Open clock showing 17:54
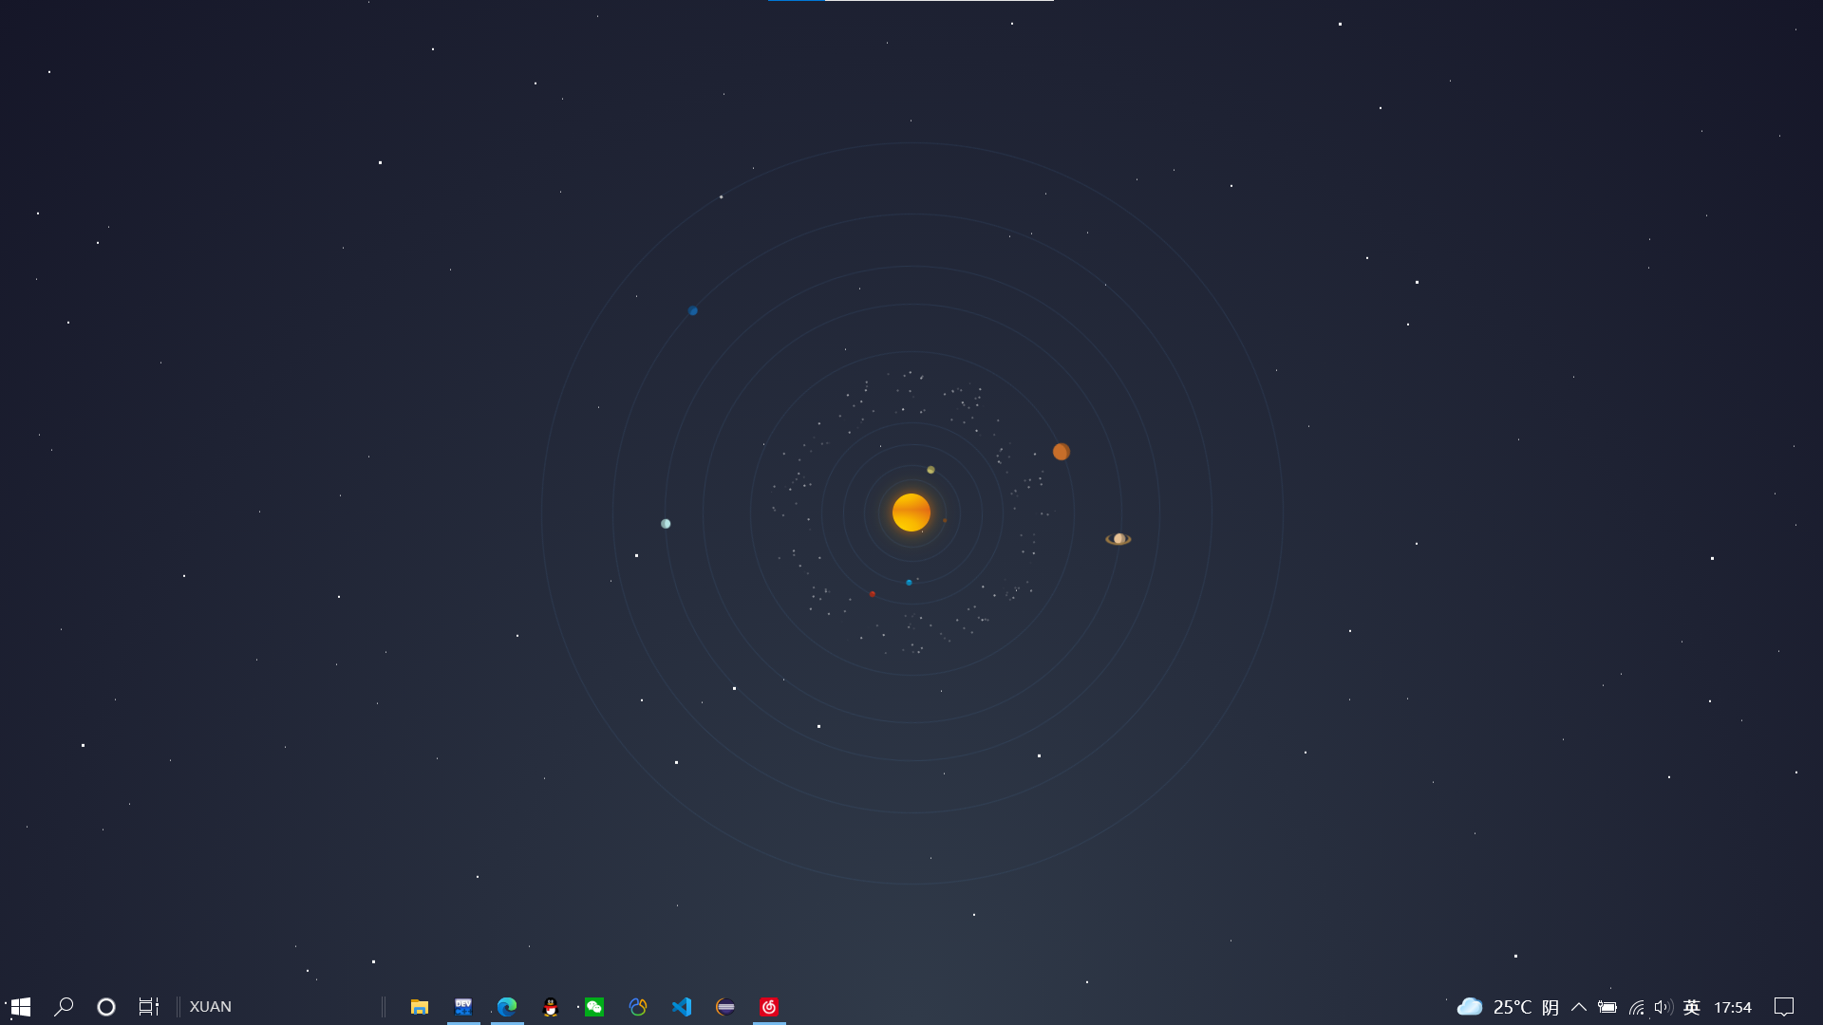 pos(1733,1007)
